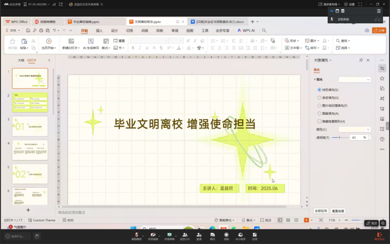
Task: Start slideshow with orange play button
Action: click(306, 220)
